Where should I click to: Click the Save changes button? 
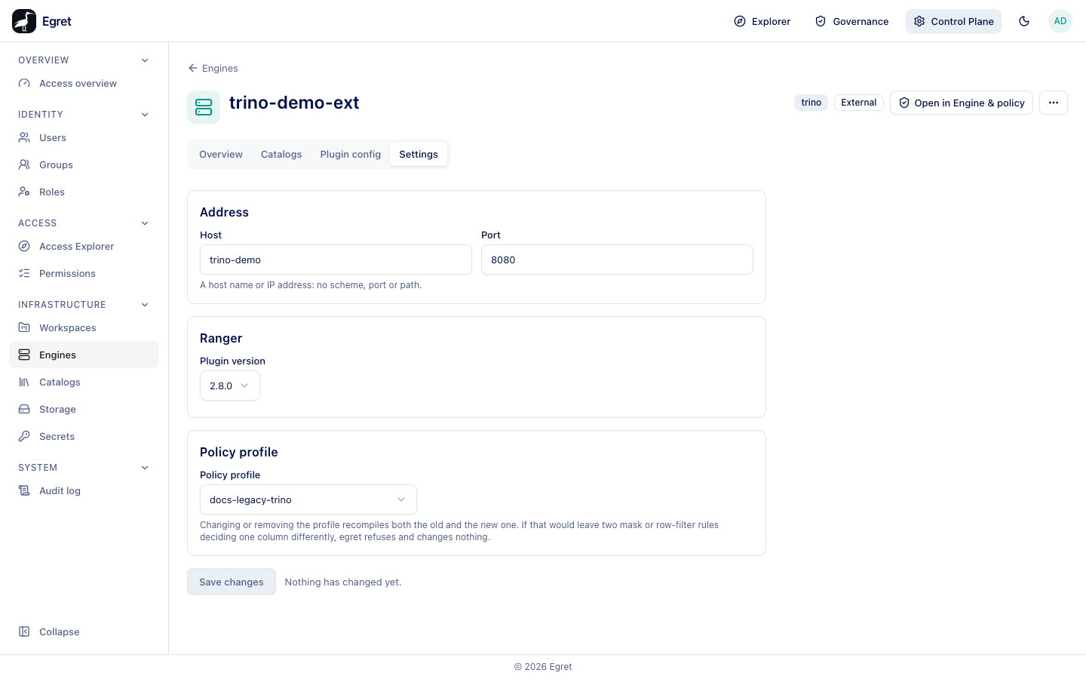pyautogui.click(x=232, y=582)
